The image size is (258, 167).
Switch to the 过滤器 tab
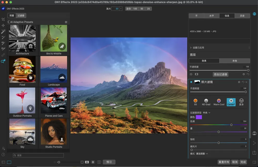(21, 16)
